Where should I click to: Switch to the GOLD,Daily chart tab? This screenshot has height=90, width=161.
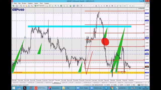coord(23,83)
